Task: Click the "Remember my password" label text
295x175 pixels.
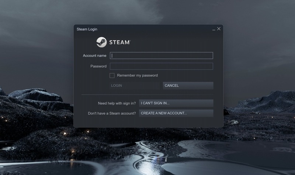Action: point(137,75)
